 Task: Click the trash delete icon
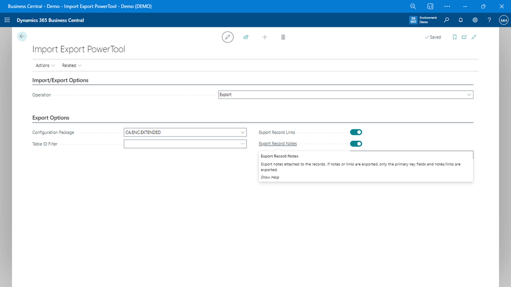pos(283,37)
